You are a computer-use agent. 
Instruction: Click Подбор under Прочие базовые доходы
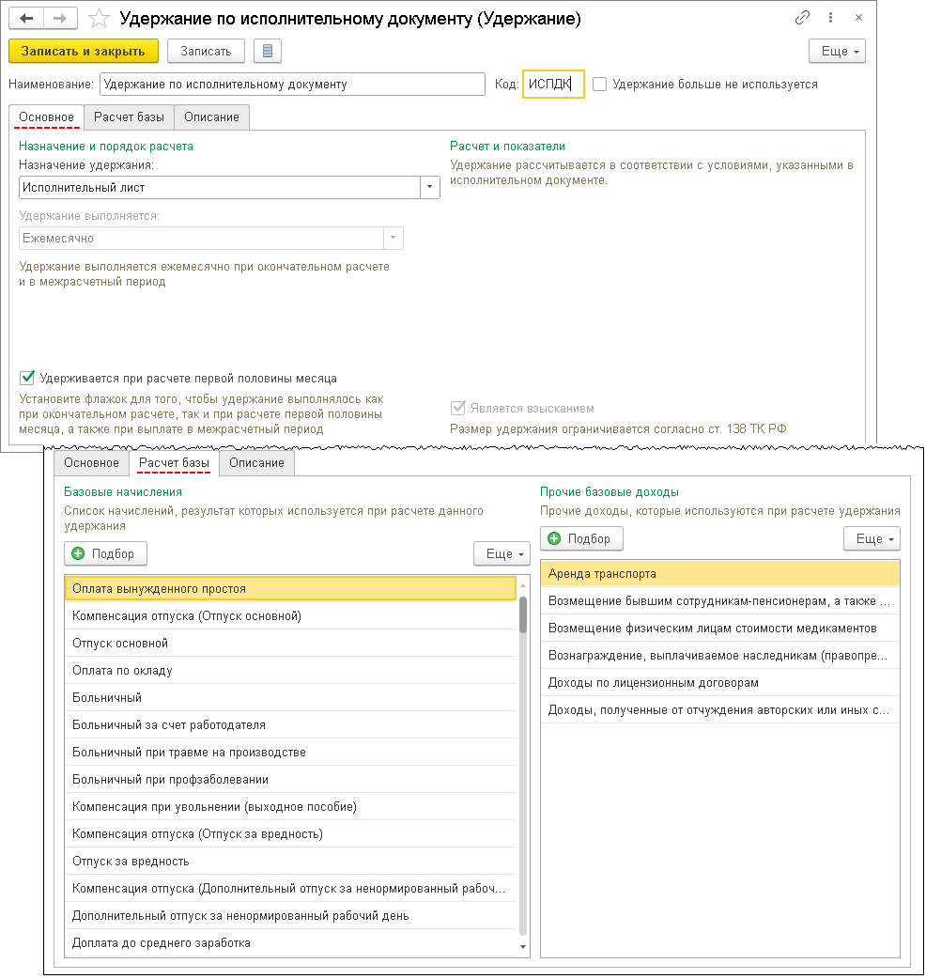[581, 538]
